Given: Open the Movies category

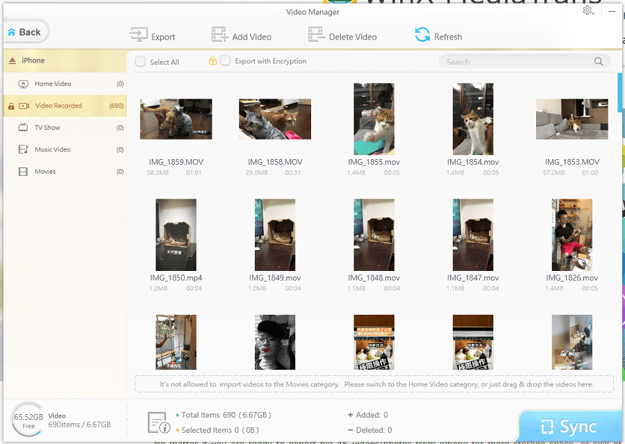Looking at the screenshot, I should pyautogui.click(x=45, y=172).
